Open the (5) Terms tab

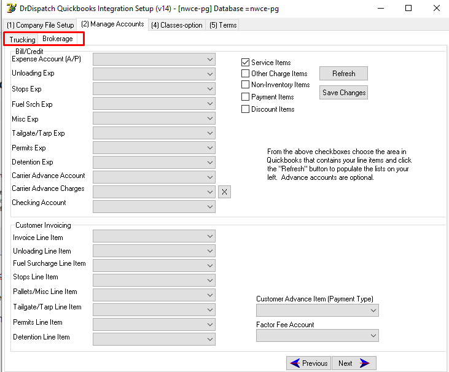(223, 25)
